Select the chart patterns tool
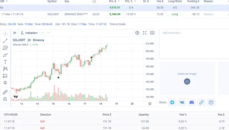 click(5, 69)
